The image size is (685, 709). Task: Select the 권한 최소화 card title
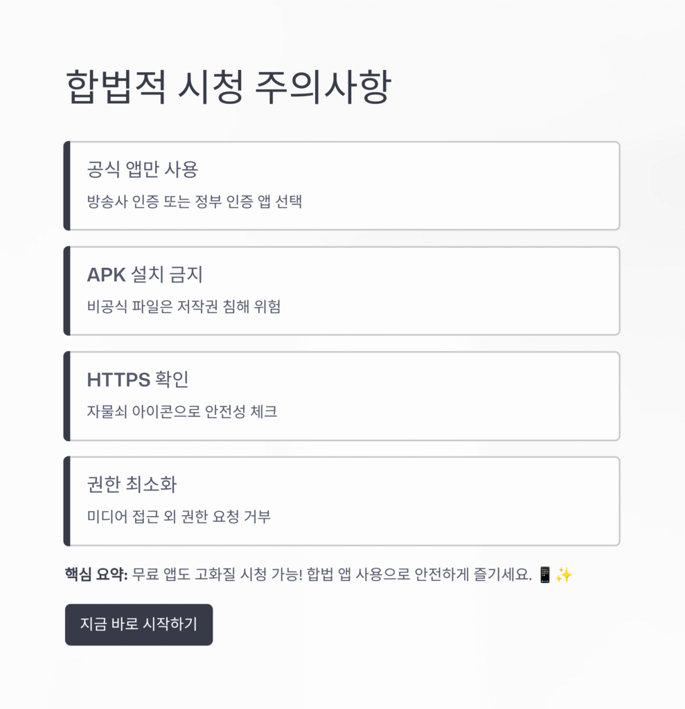point(132,485)
